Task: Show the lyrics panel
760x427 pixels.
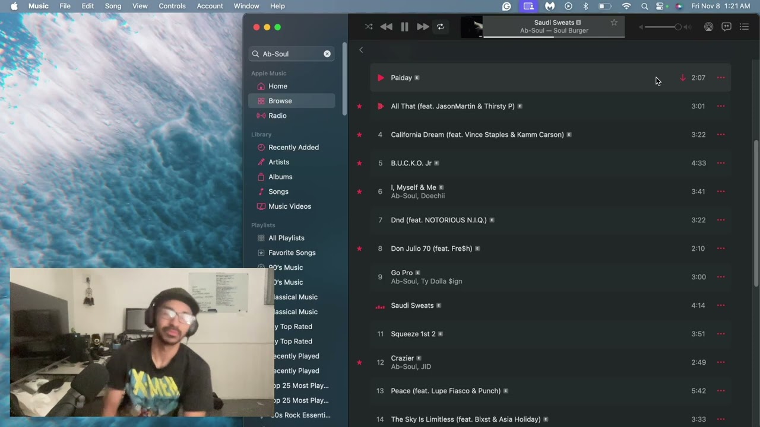Action: click(x=726, y=27)
